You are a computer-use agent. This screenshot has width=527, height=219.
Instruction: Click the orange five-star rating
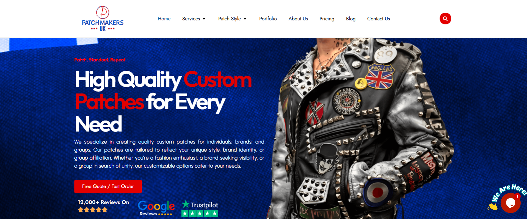(93, 210)
